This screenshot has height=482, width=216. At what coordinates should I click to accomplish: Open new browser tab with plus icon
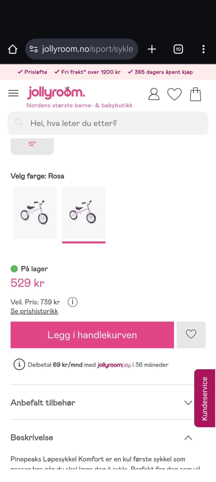coord(152,49)
